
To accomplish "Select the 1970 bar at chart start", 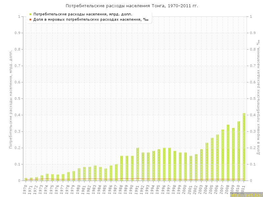I will tap(26, 179).
